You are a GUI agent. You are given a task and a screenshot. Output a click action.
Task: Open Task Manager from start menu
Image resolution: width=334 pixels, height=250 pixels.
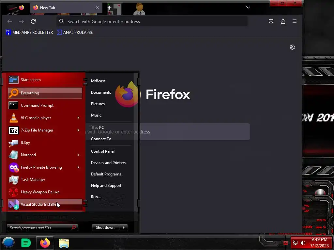pyautogui.click(x=45, y=179)
